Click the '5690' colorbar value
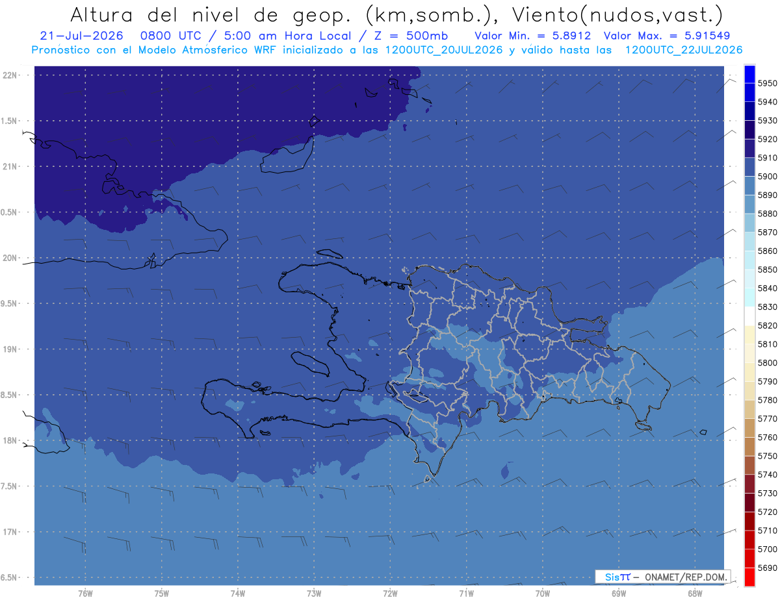 click(767, 568)
